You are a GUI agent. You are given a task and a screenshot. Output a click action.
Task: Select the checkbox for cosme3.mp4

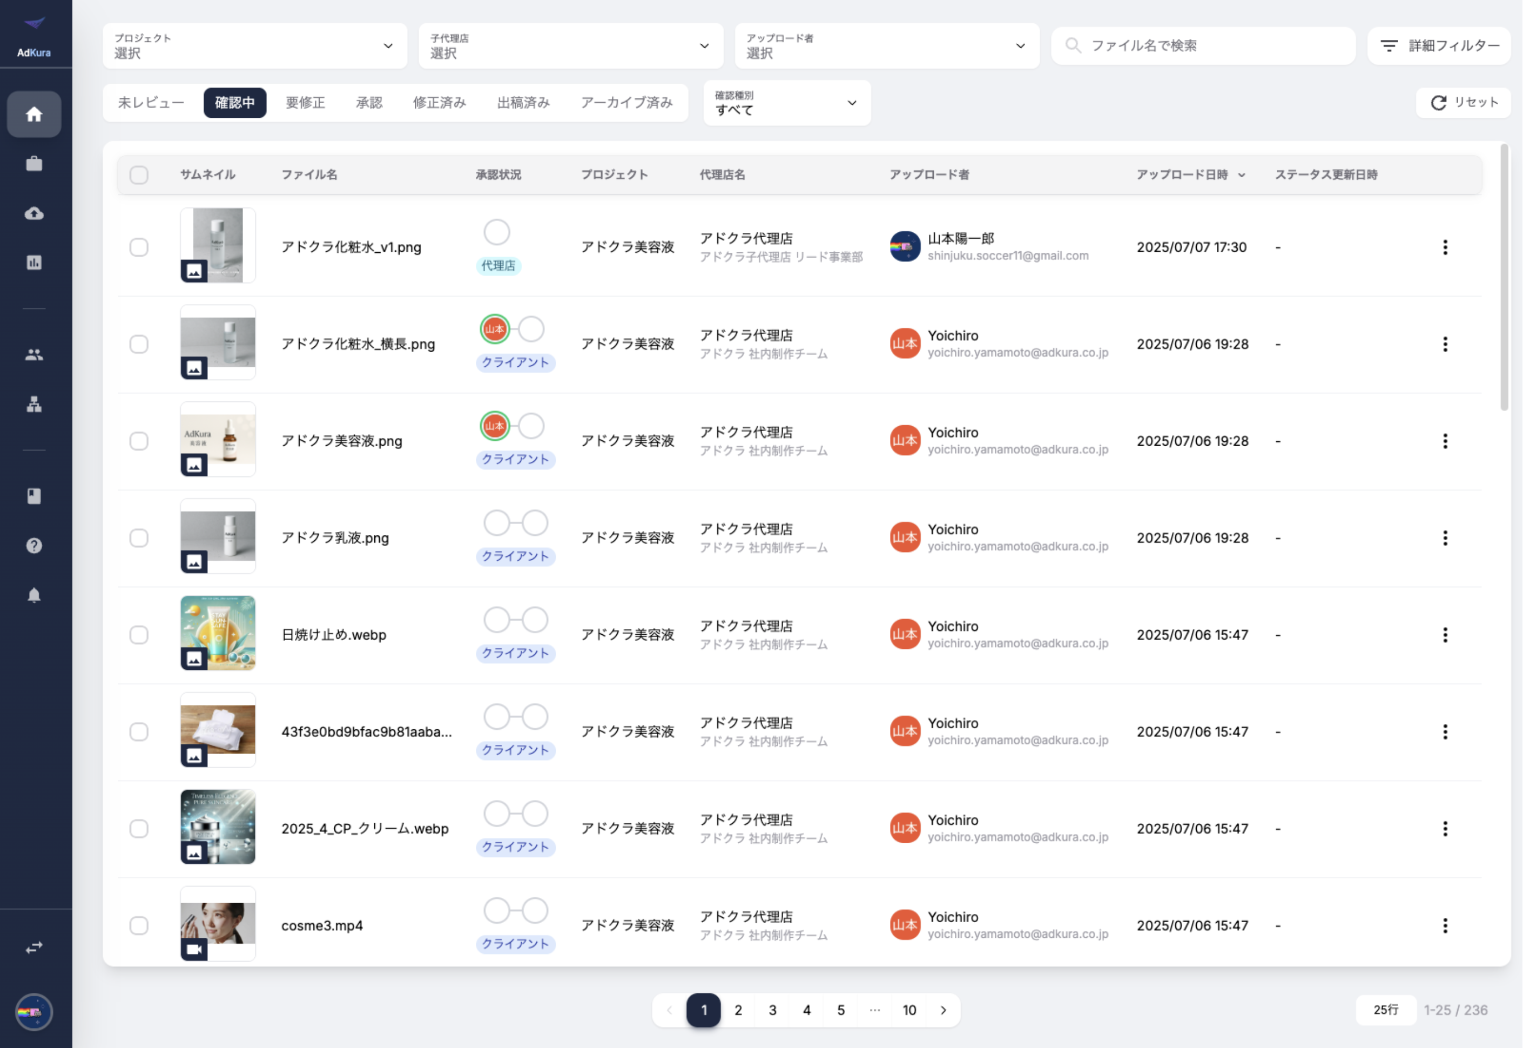pos(138,926)
